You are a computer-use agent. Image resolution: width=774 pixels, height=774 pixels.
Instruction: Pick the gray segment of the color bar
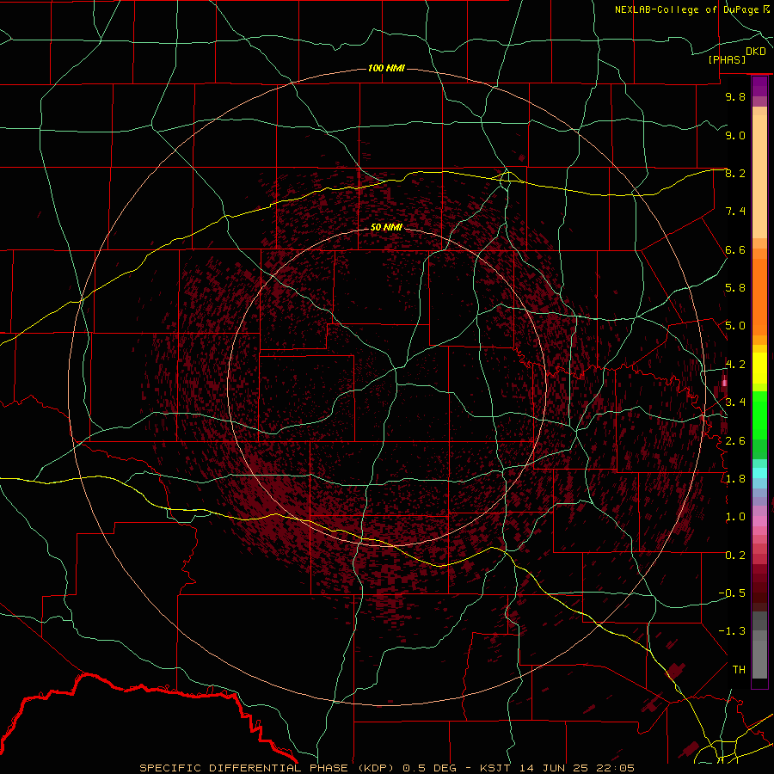[759, 644]
